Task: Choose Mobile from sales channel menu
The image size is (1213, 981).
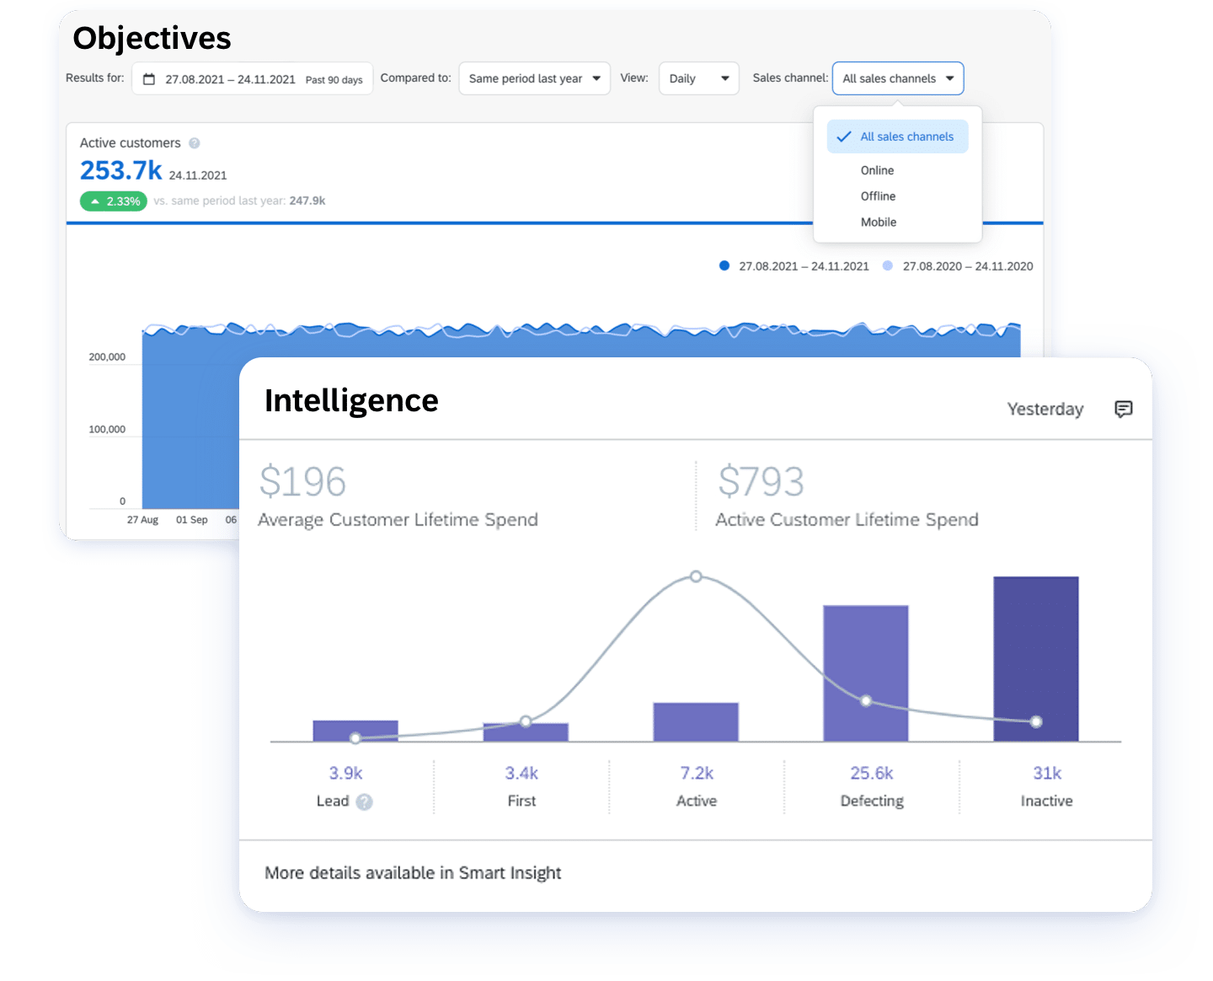Action: tap(878, 222)
